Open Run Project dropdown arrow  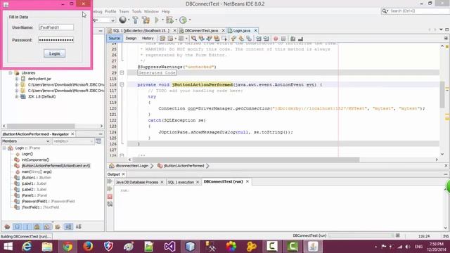click(x=162, y=20)
